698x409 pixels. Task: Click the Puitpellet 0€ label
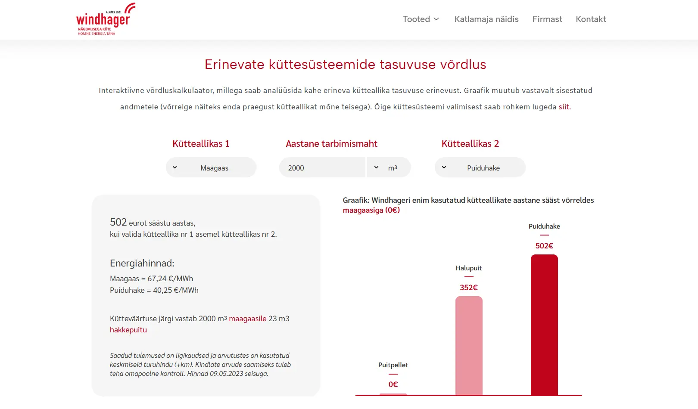393,384
